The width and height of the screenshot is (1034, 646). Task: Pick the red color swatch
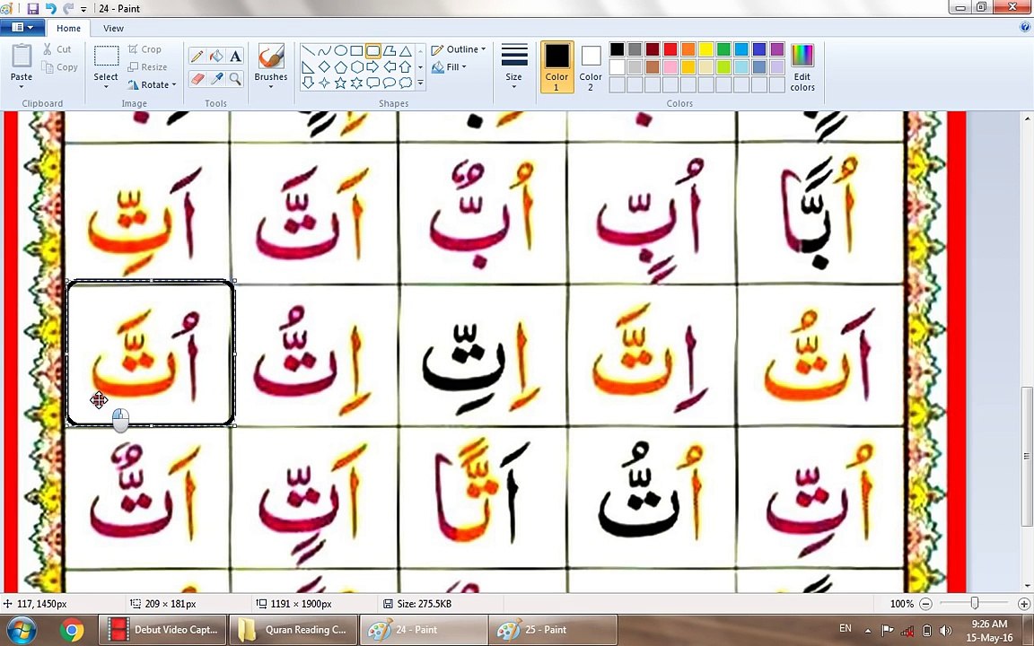pos(670,49)
